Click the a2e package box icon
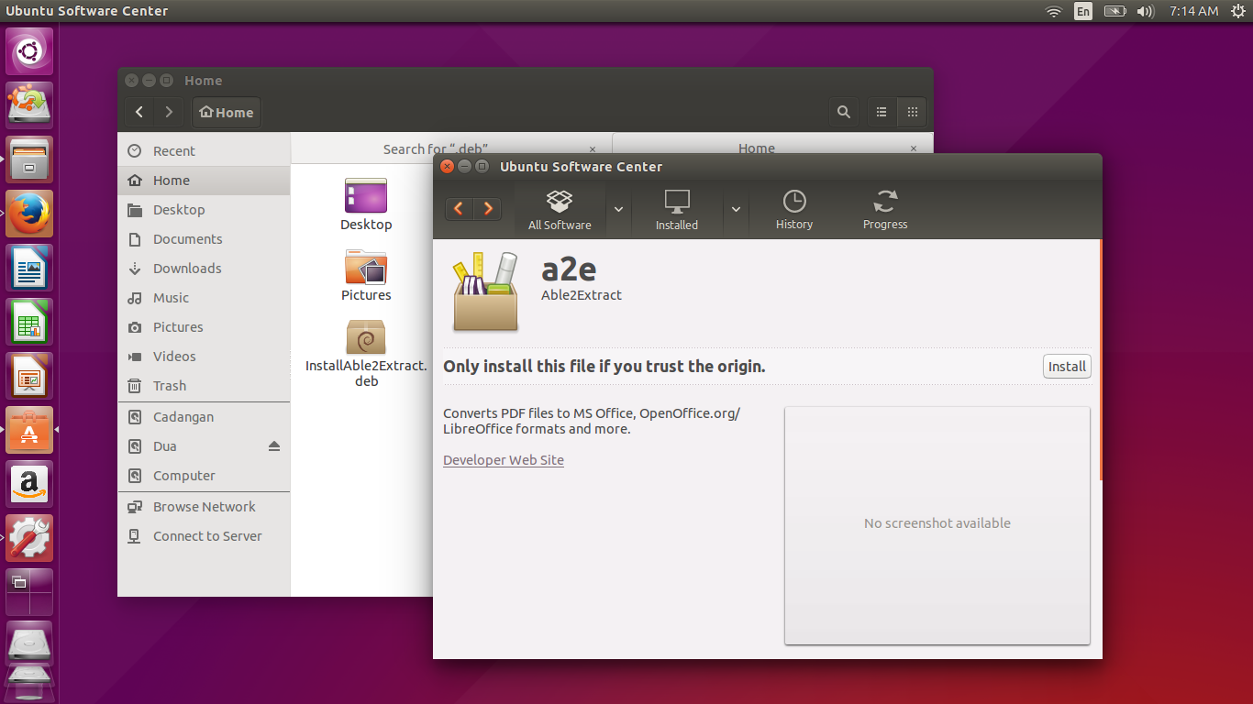1253x704 pixels. pyautogui.click(x=486, y=291)
